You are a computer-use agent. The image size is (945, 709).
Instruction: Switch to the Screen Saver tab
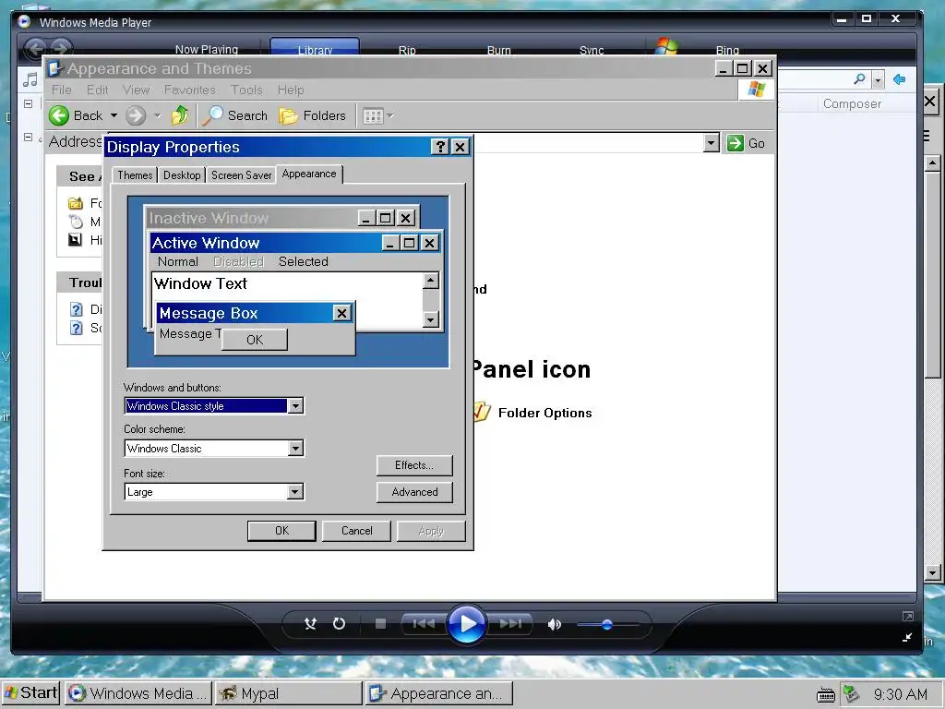point(241,175)
